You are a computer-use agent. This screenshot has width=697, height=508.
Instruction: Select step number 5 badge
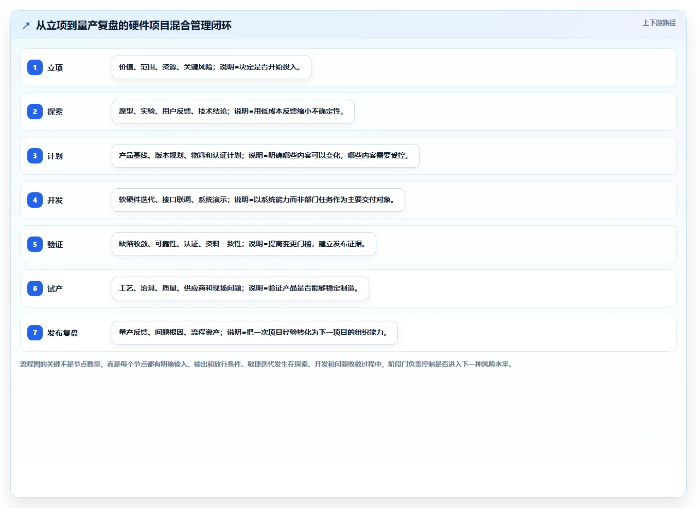[35, 244]
